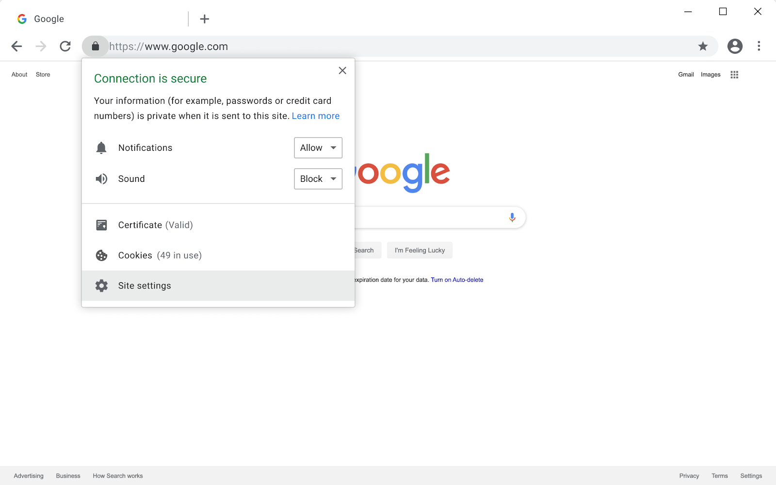Click the voice search microphone

coord(512,217)
